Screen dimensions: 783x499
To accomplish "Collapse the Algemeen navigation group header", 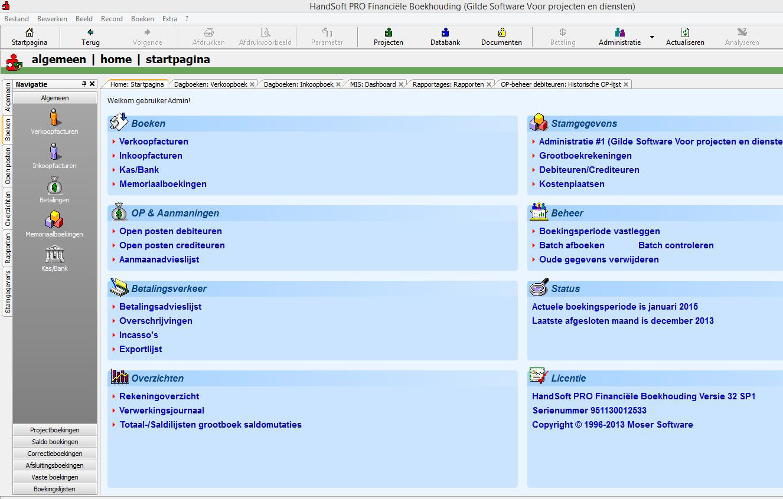I will tap(55, 98).
